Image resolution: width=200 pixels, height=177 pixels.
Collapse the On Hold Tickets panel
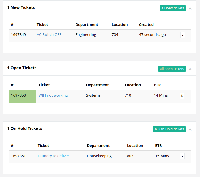coord(190,130)
